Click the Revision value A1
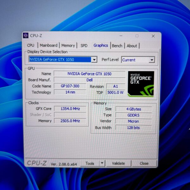The image size is (190, 190). point(116,86)
